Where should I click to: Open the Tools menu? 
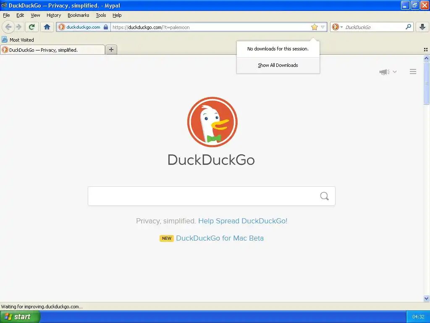click(101, 15)
